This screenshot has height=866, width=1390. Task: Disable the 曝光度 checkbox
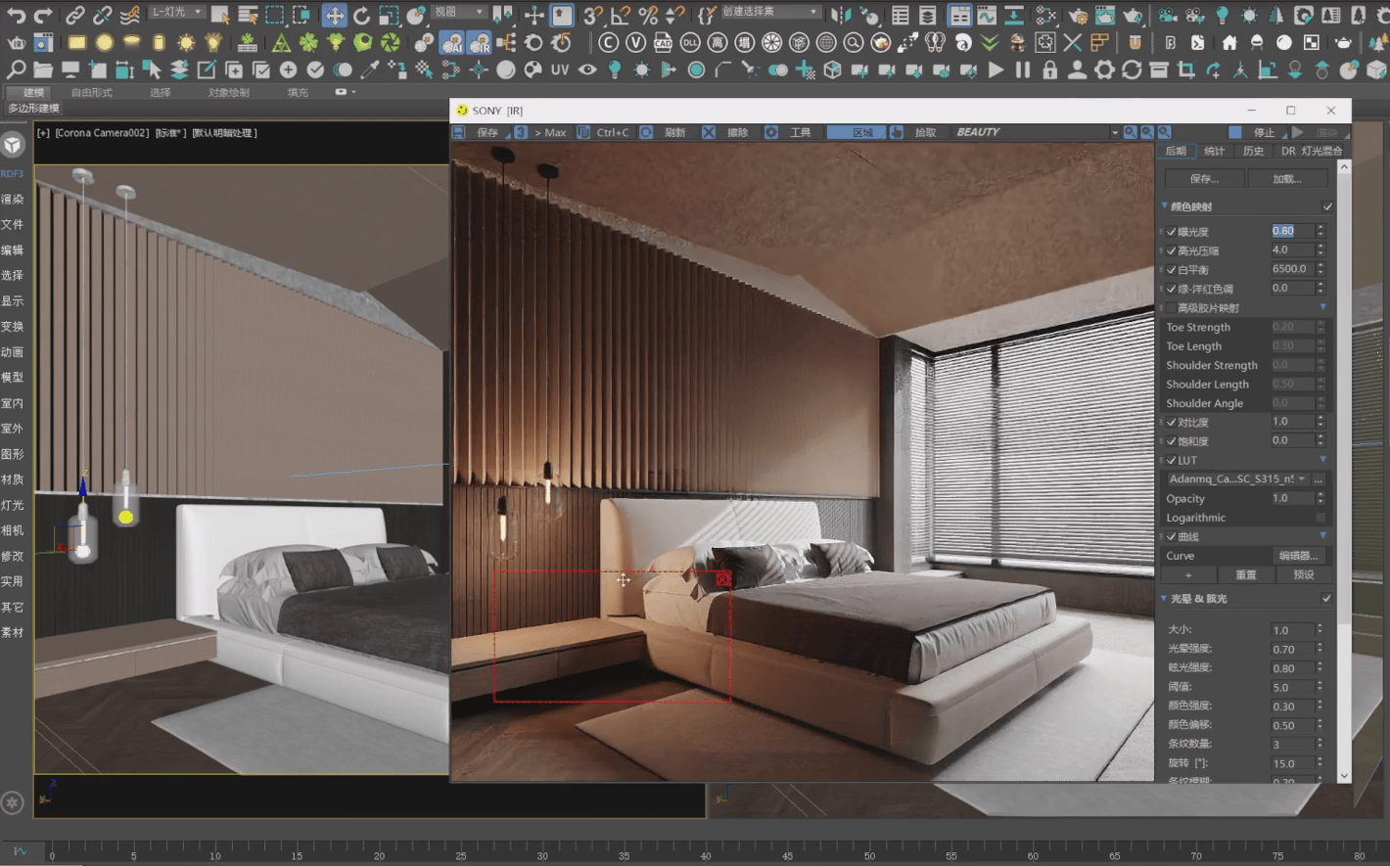(x=1172, y=231)
